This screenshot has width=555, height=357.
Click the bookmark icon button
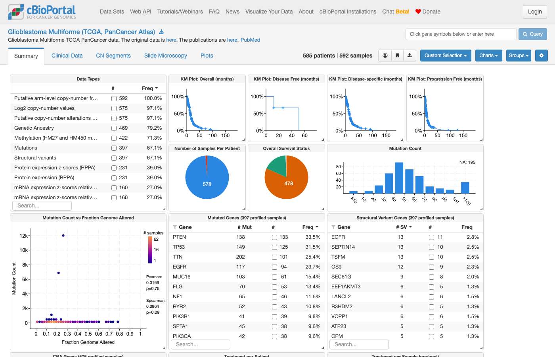pos(397,56)
